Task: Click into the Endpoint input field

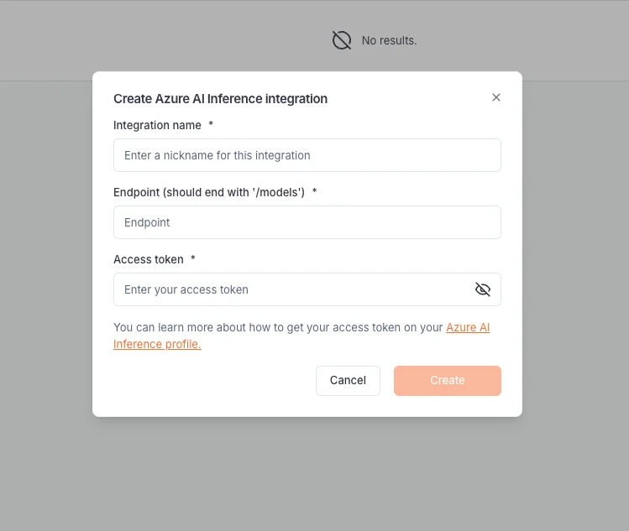Action: pos(307,222)
